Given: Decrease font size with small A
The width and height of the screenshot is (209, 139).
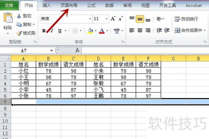Looking at the screenshot, I should 121,19.
